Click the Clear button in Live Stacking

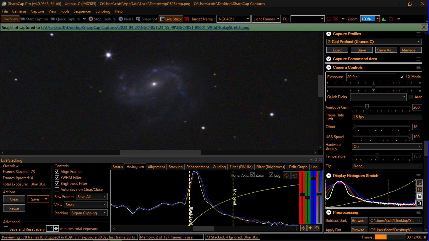click(x=14, y=199)
